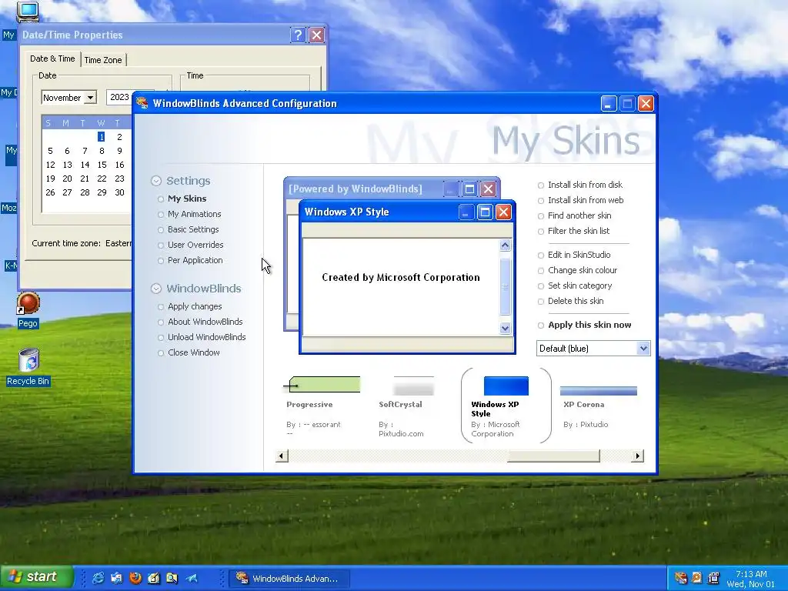
Task: Open the Default (blue) sub-style dropdown
Action: [593, 349]
